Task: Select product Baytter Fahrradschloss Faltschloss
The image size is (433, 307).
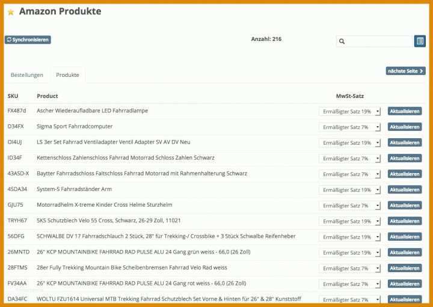Action: [142, 174]
